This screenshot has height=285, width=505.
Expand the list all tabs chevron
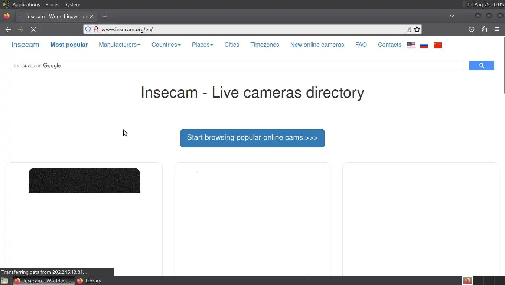[452, 16]
